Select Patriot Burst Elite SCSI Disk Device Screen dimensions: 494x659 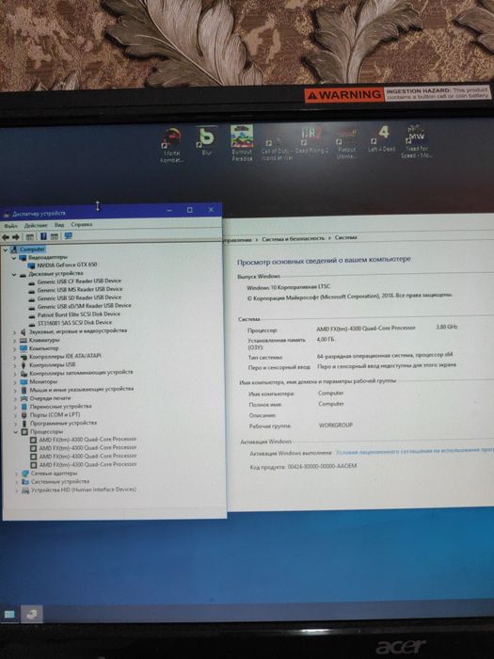tap(78, 314)
